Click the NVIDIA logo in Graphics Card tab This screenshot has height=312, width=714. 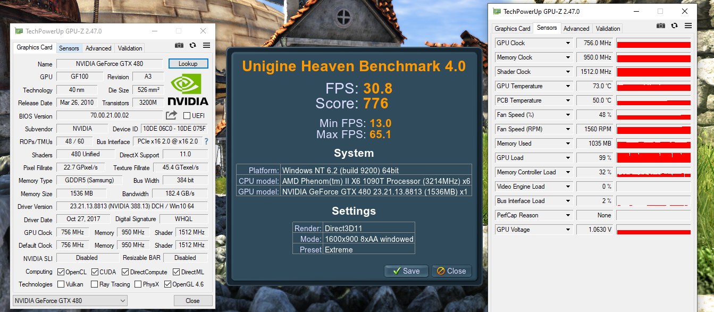point(188,90)
